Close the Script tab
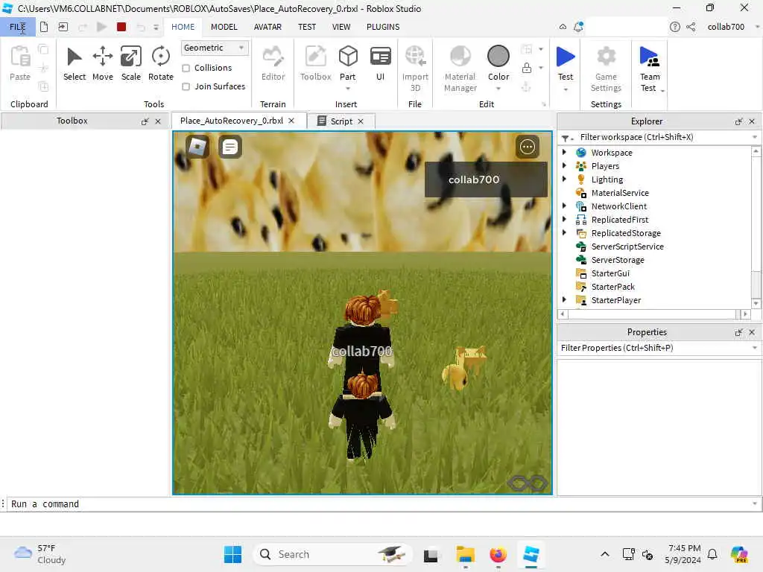 [361, 121]
